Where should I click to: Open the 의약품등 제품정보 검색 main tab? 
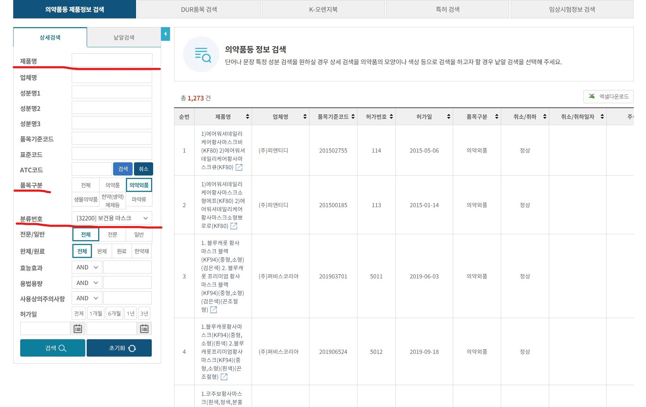click(74, 9)
